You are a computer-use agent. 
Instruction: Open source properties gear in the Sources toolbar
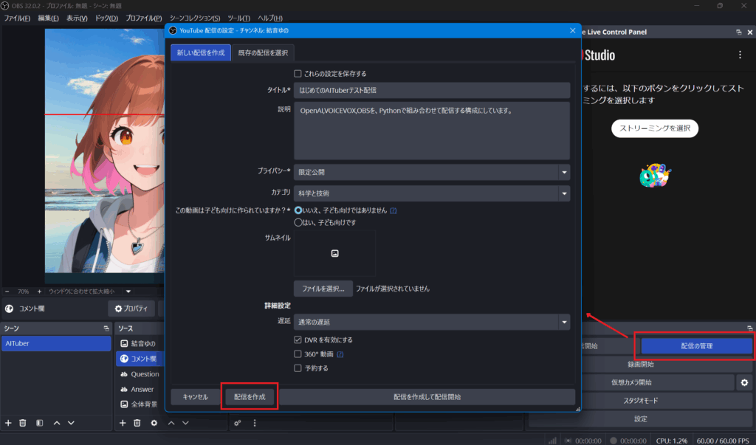coord(154,423)
